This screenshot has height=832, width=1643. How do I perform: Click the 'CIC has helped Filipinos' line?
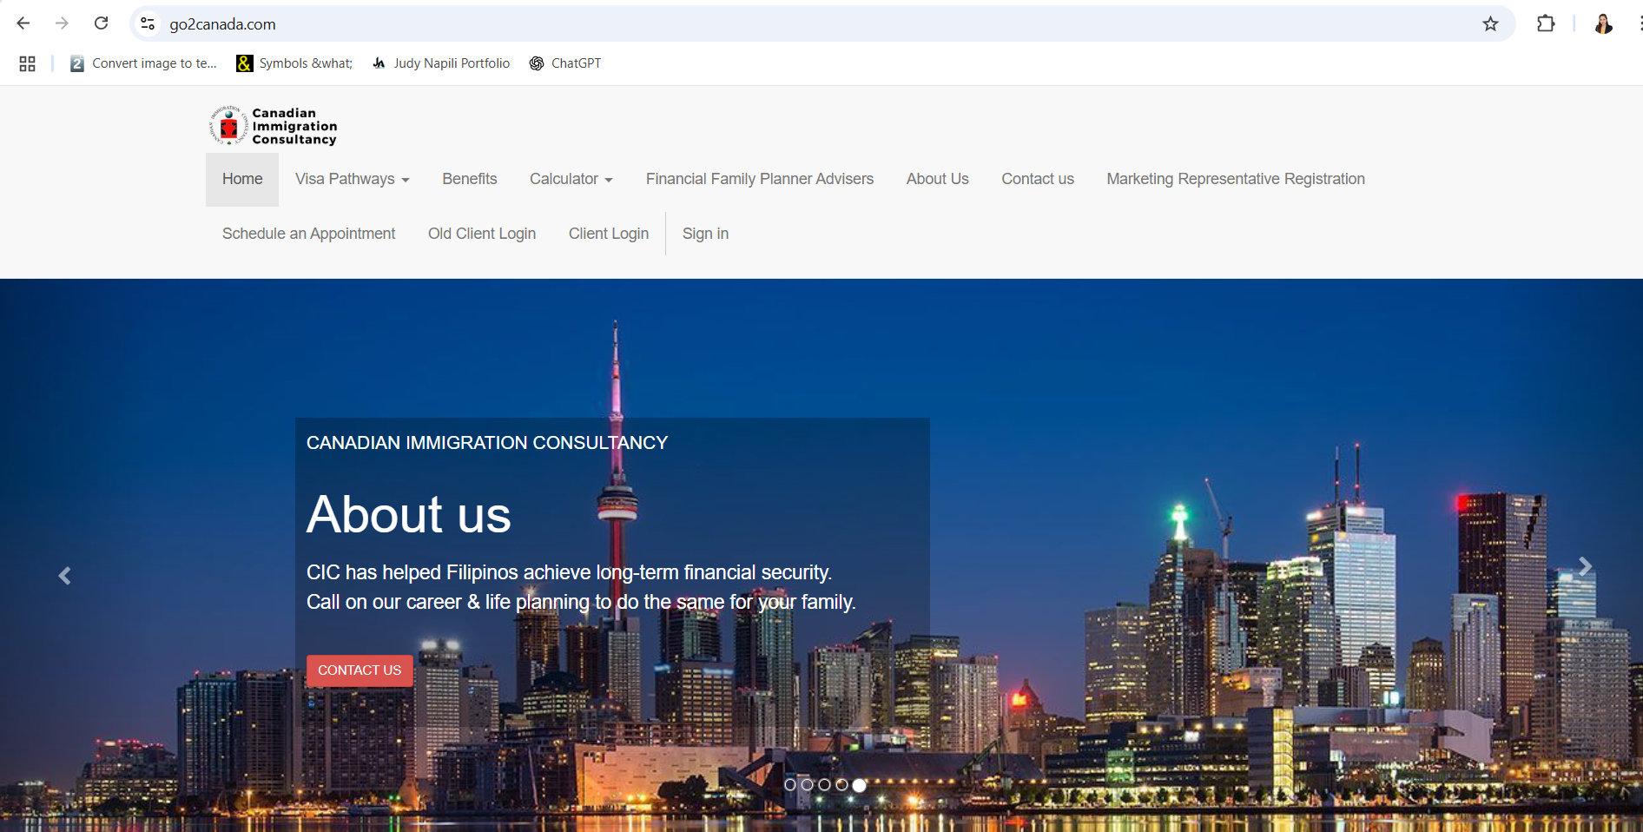coord(569,572)
